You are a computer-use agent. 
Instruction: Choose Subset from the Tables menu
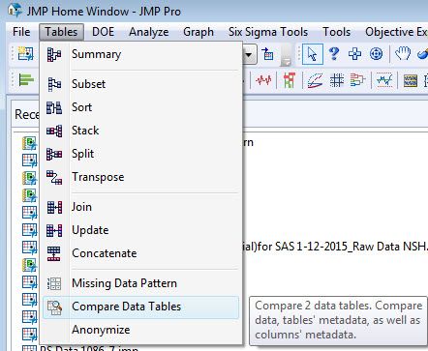[x=140, y=84]
